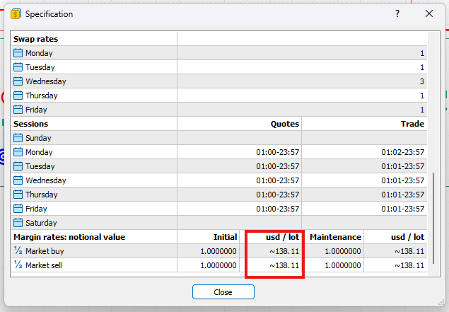Click the calendar icon for Sessions Thursday
The height and width of the screenshot is (312, 449).
pos(18,195)
